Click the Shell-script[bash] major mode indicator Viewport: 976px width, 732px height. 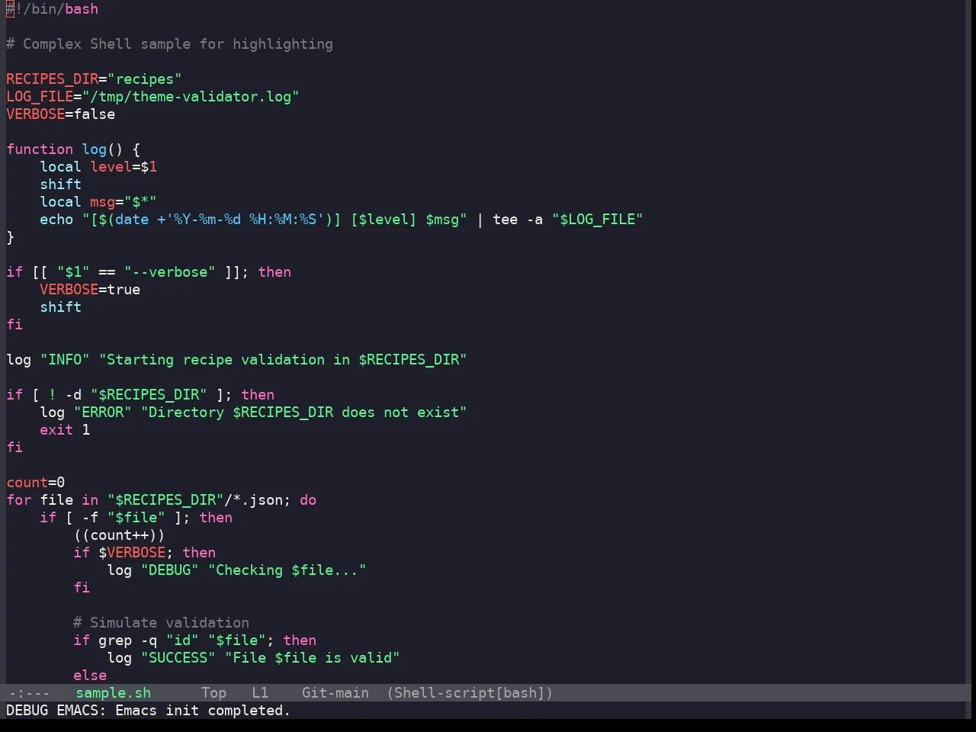[x=470, y=693]
